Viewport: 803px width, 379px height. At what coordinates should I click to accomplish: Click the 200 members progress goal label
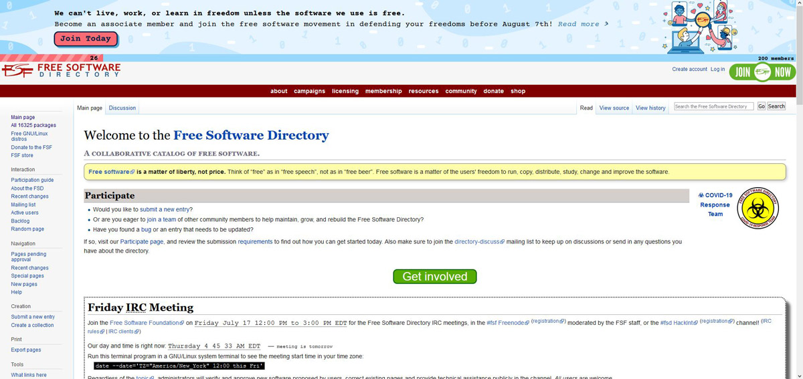(776, 59)
